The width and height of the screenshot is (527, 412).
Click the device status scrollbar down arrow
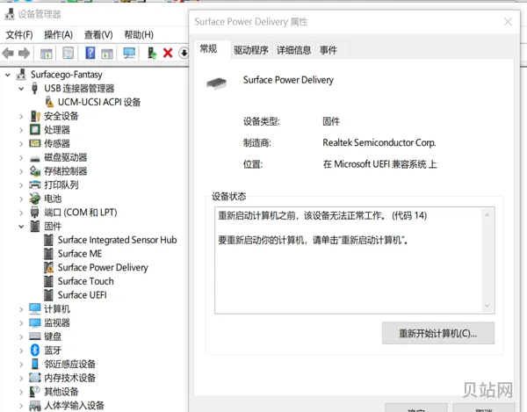point(487,306)
